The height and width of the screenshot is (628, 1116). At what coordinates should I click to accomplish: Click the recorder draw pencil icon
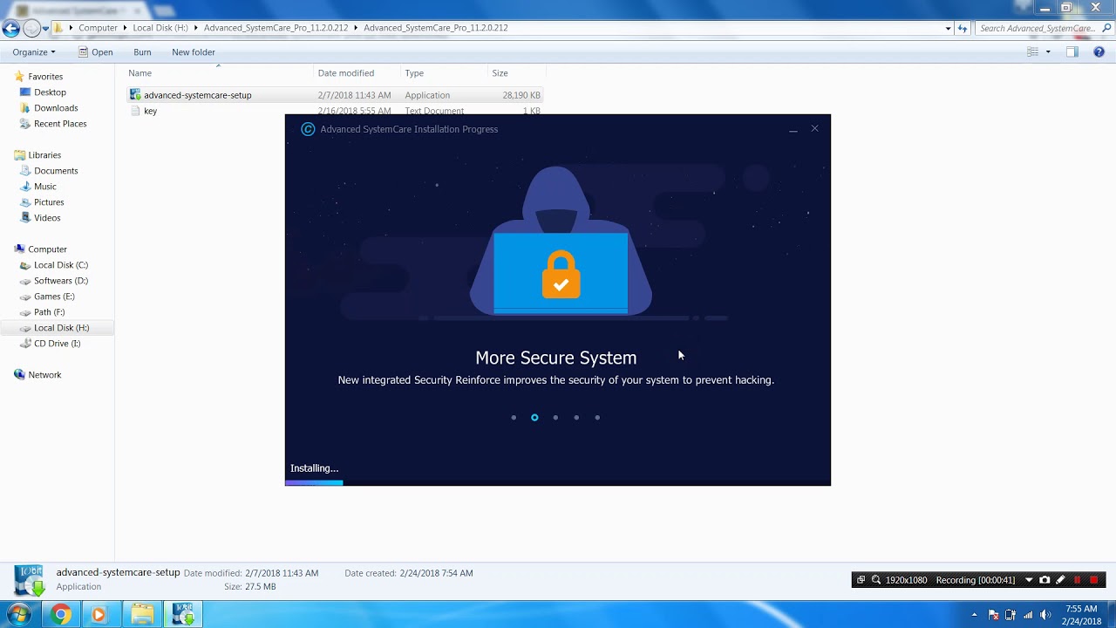(1060, 580)
